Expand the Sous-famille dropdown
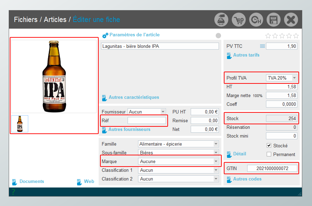The image size is (312, 206). click(x=216, y=153)
